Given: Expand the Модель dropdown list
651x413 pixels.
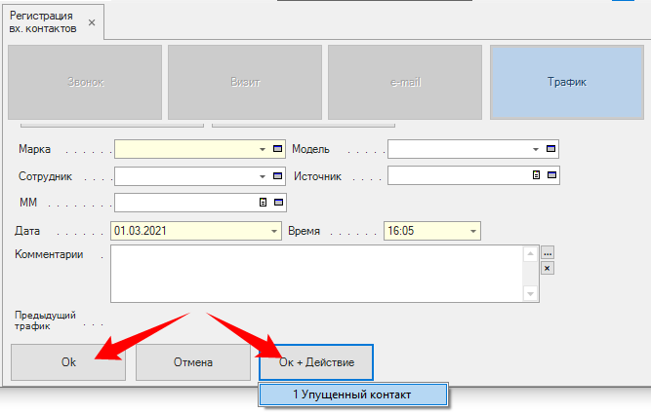Looking at the screenshot, I should (x=536, y=149).
